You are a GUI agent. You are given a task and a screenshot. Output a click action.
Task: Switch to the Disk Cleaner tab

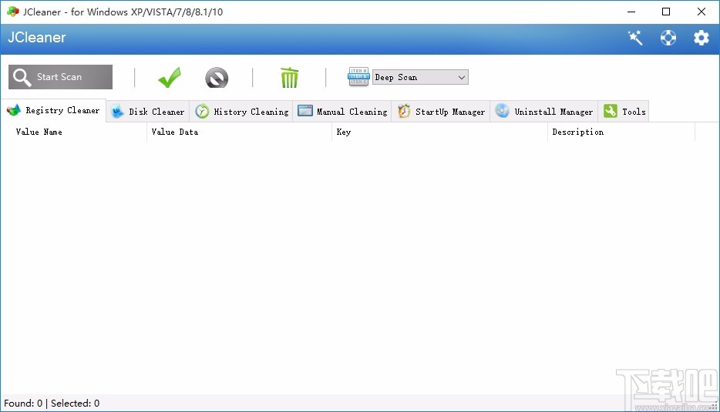148,112
